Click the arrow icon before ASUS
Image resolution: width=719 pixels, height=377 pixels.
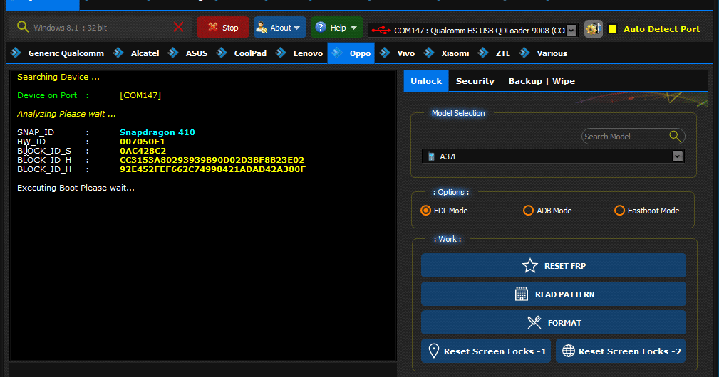(x=173, y=53)
